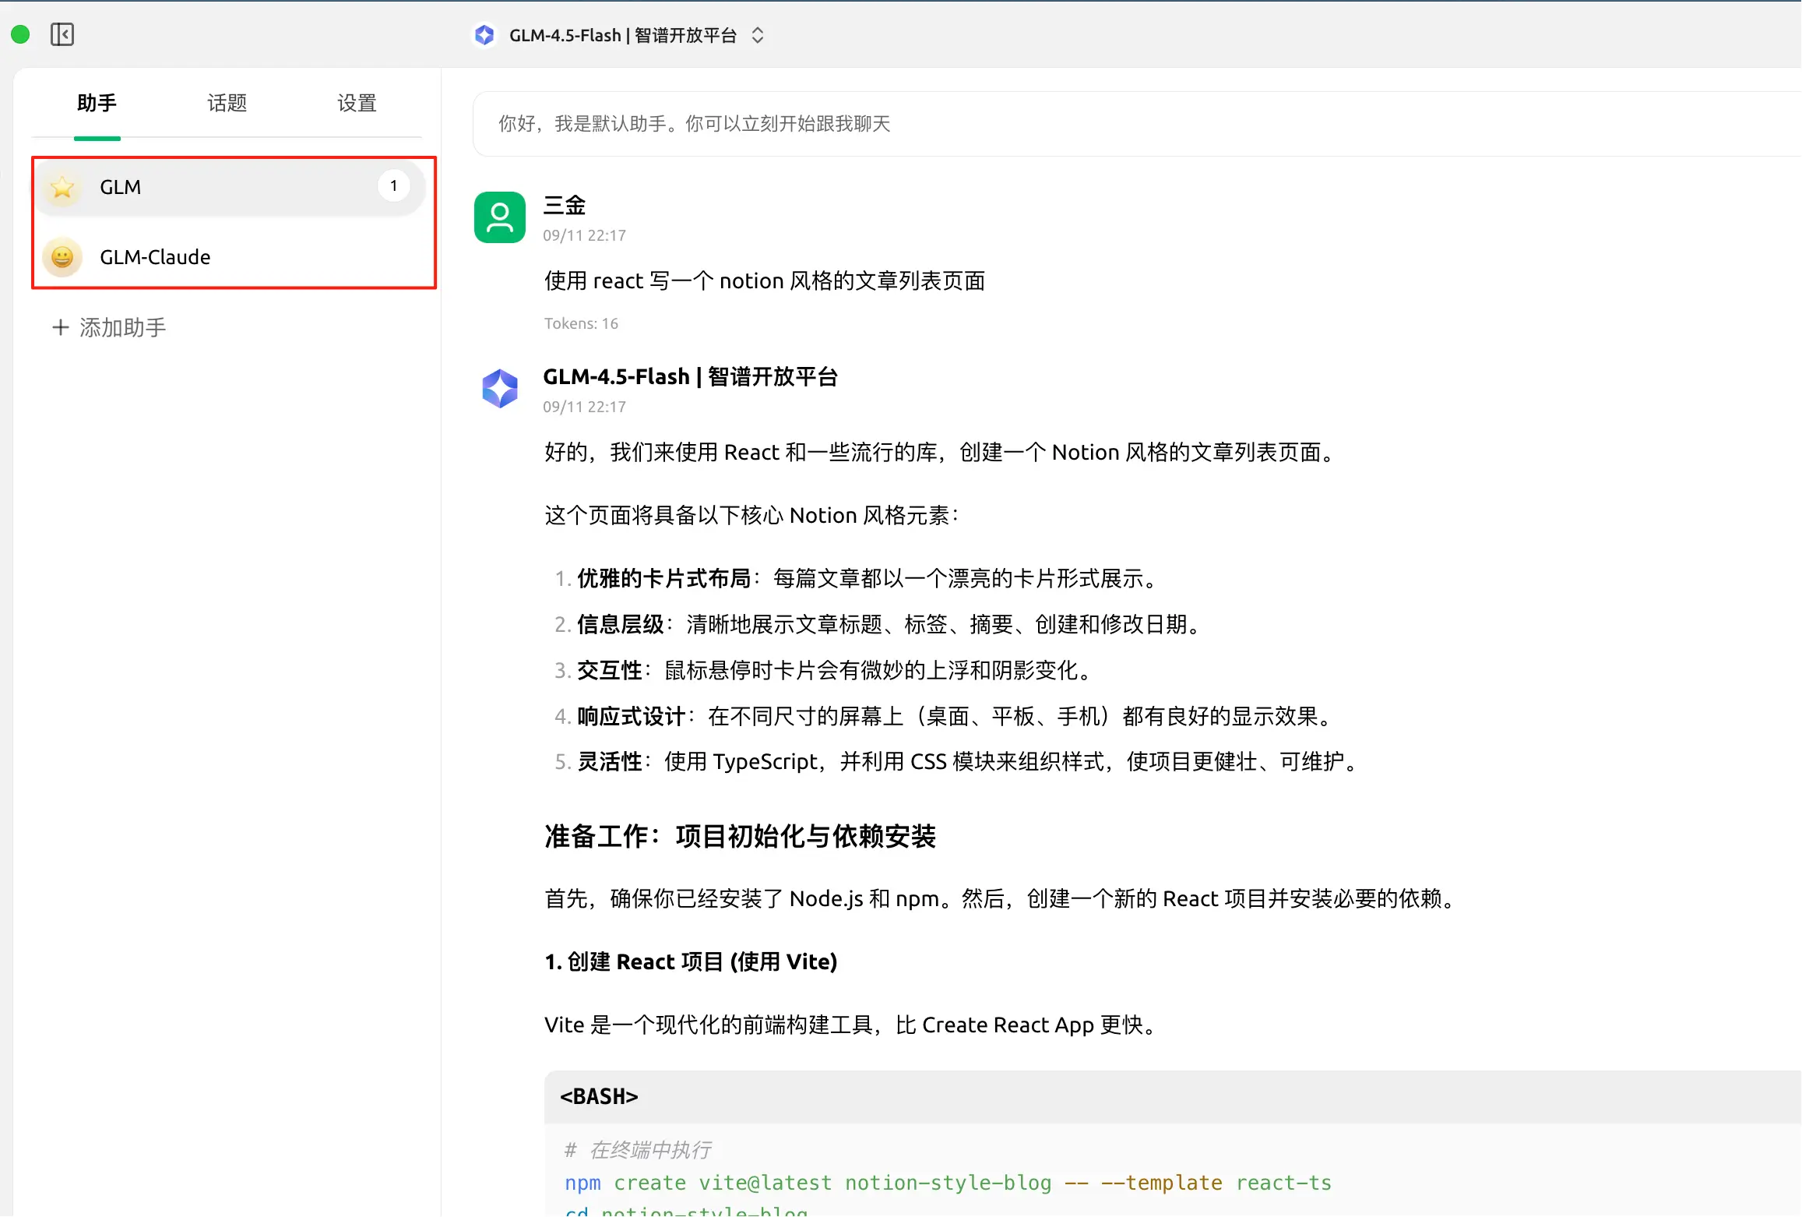This screenshot has width=1802, height=1217.
Task: Click the heading 准备工作：项目初始化与依赖安装
Action: [740, 837]
